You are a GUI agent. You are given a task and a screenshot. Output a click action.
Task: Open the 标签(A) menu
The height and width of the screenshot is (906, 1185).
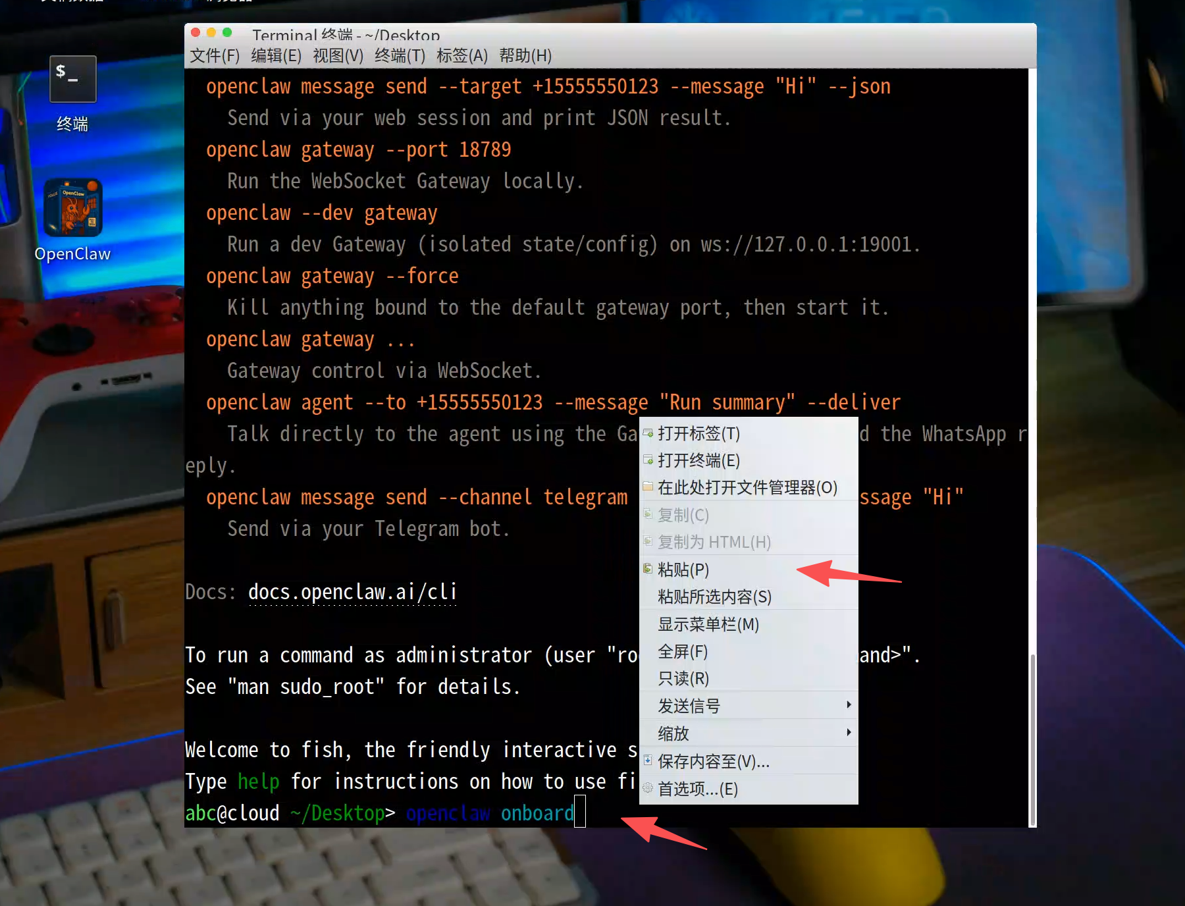click(x=462, y=56)
